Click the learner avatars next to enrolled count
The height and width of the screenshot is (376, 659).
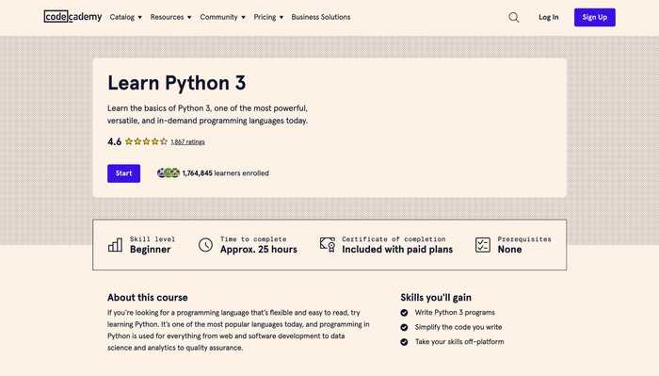coord(169,172)
